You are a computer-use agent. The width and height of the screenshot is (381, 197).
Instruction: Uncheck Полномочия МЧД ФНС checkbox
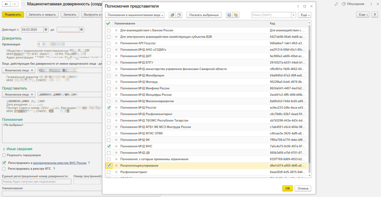coord(109,146)
